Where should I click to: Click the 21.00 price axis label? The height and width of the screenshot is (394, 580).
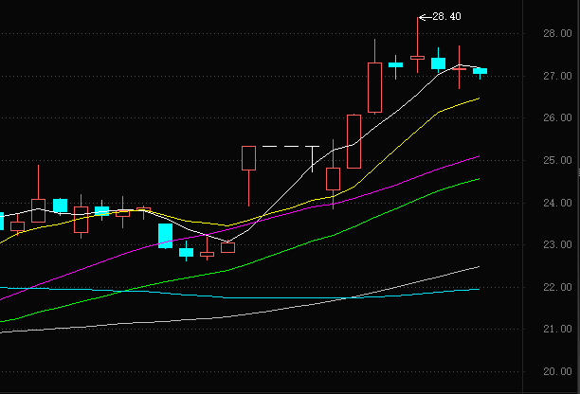coord(557,329)
